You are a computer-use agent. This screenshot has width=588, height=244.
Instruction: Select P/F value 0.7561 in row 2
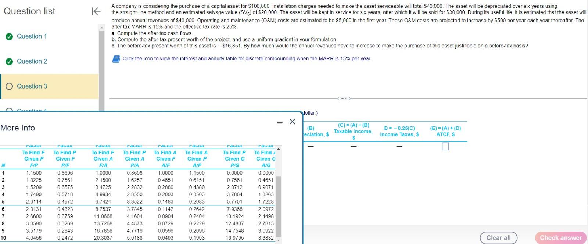65,180
